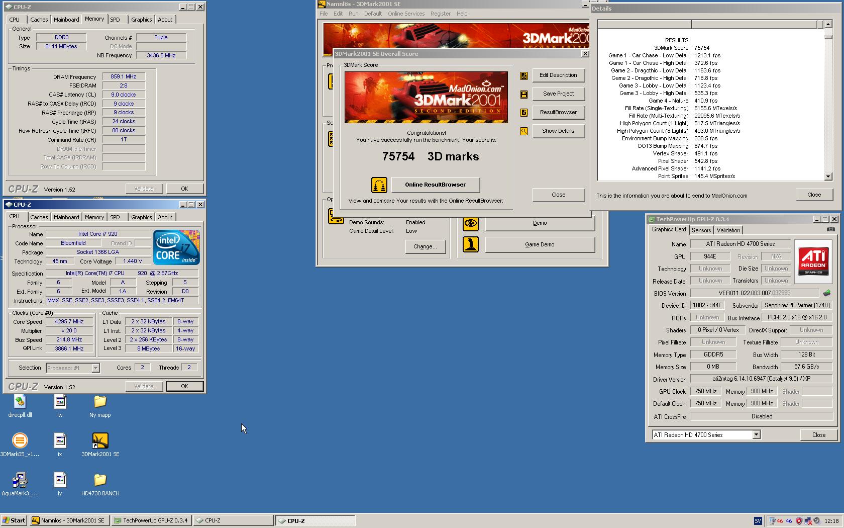Screen dimensions: 844x528
Task: Select the iw file icon on desktop
Action: [x=60, y=406]
